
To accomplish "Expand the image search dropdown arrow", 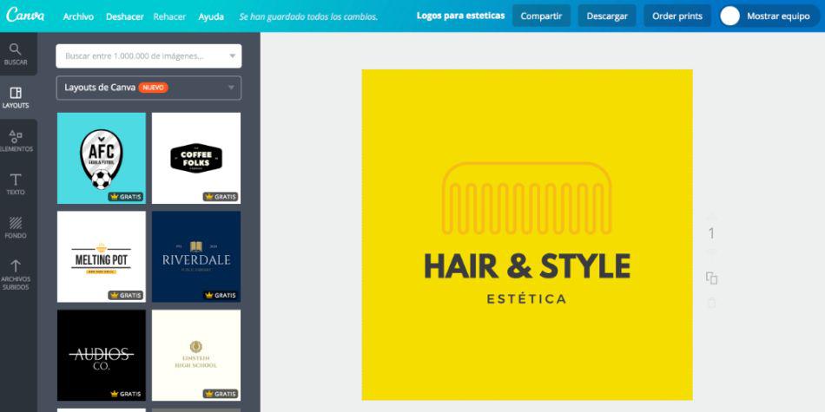I will [x=232, y=56].
